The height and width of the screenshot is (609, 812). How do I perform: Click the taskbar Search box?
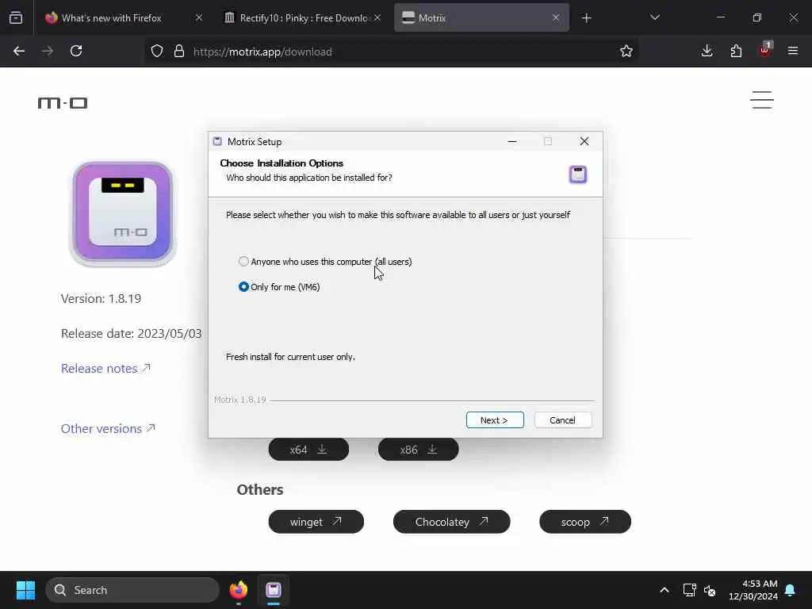(x=132, y=590)
